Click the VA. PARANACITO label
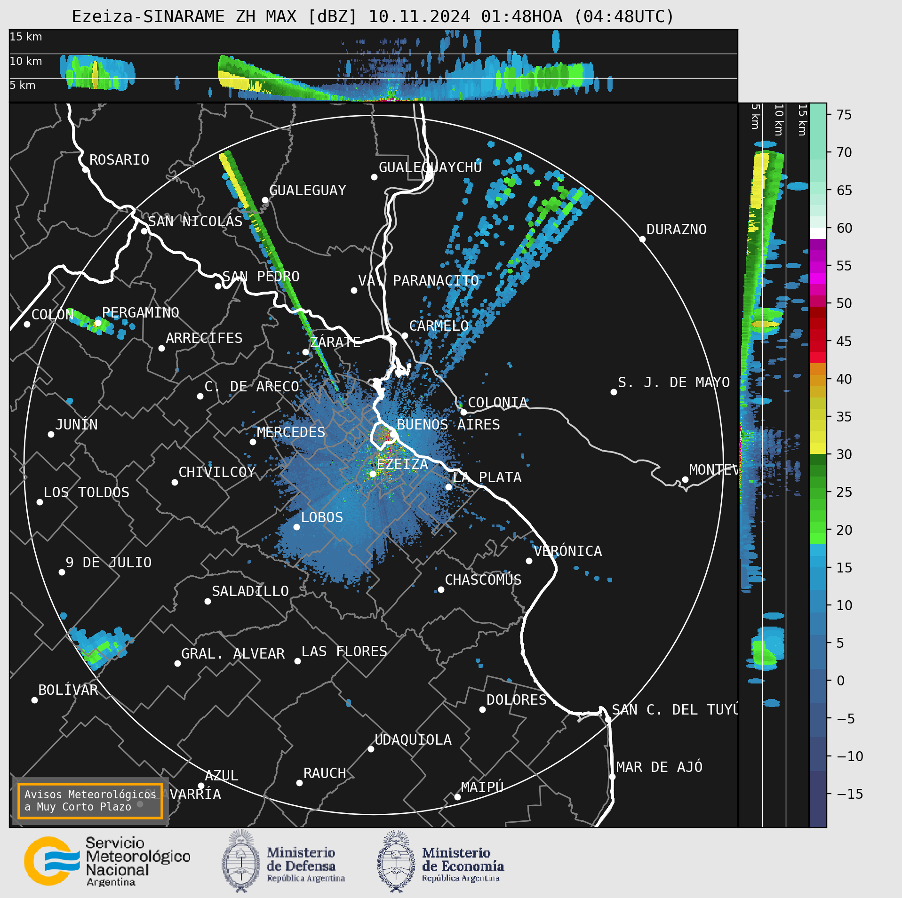This screenshot has height=898, width=902. click(418, 281)
